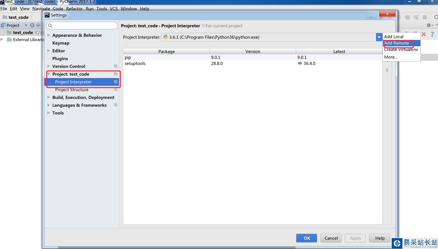
Task: Click the magnifier icon in Settings search box
Action: 50,26
